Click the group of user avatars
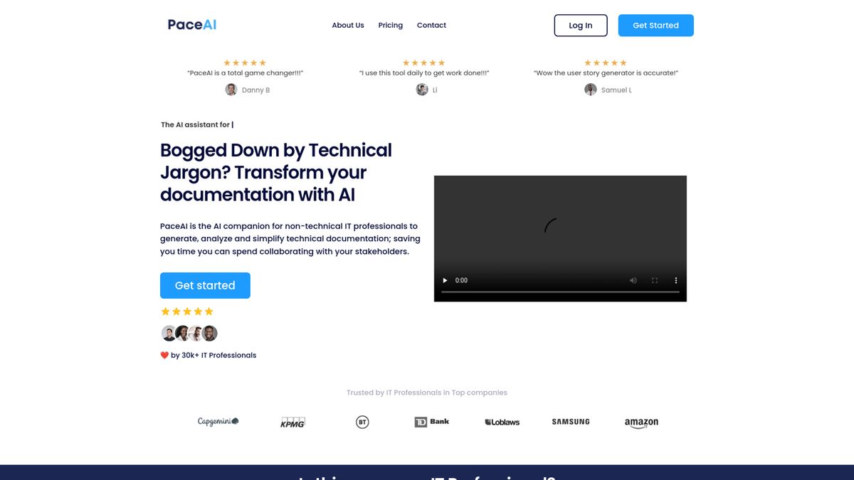Screen dimensions: 854x480 click(189, 334)
